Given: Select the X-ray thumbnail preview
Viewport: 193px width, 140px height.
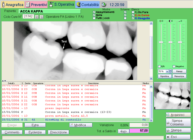Looking at the screenshot, I should pyautogui.click(x=172, y=96).
